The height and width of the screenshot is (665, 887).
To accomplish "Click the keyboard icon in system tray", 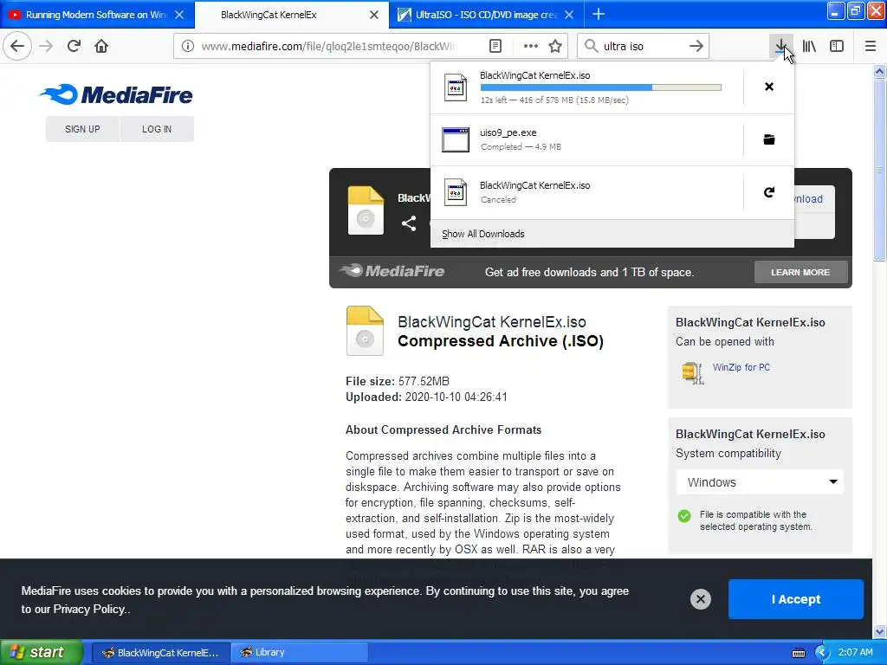I will (798, 653).
